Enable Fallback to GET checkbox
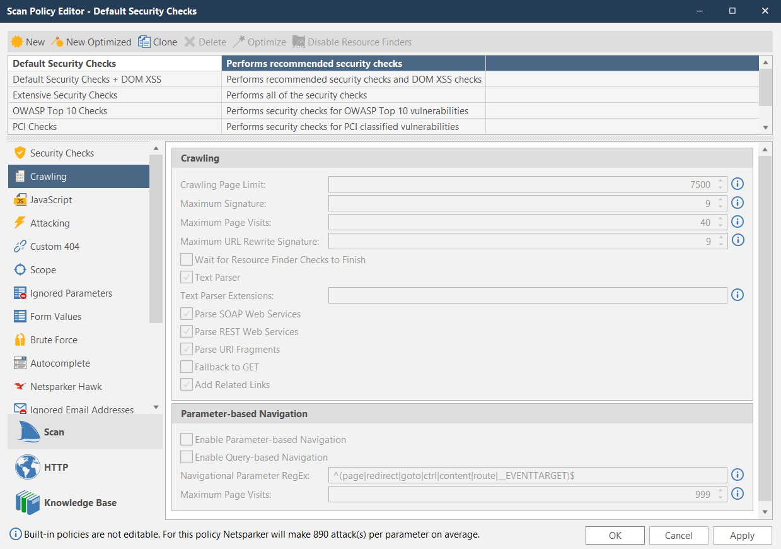Image resolution: width=781 pixels, height=549 pixels. click(x=187, y=367)
